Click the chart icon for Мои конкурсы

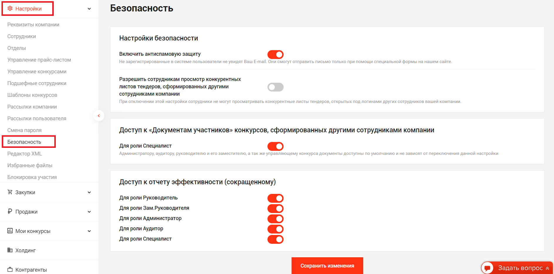pos(10,231)
